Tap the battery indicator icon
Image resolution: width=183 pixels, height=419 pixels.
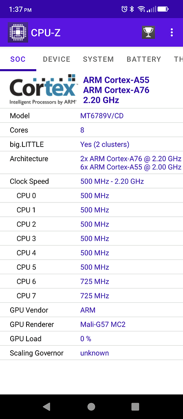(x=163, y=9)
